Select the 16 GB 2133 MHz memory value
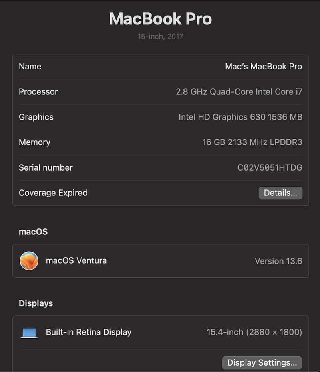The width and height of the screenshot is (320, 372). tap(252, 142)
